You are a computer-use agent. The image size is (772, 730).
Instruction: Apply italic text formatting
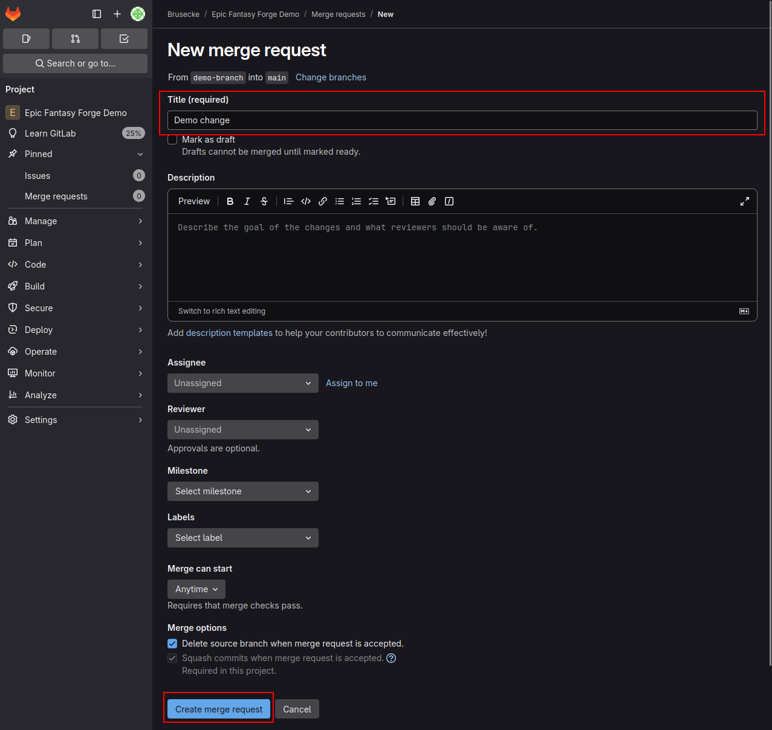[247, 201]
